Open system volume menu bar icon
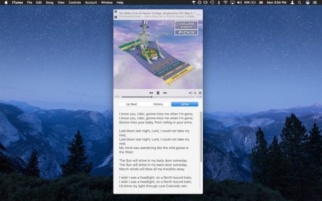Screen dimensions: 322x201 [240, 3]
